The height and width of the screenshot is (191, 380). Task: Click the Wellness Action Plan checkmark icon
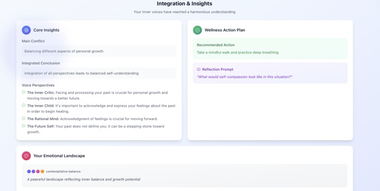[x=198, y=30]
